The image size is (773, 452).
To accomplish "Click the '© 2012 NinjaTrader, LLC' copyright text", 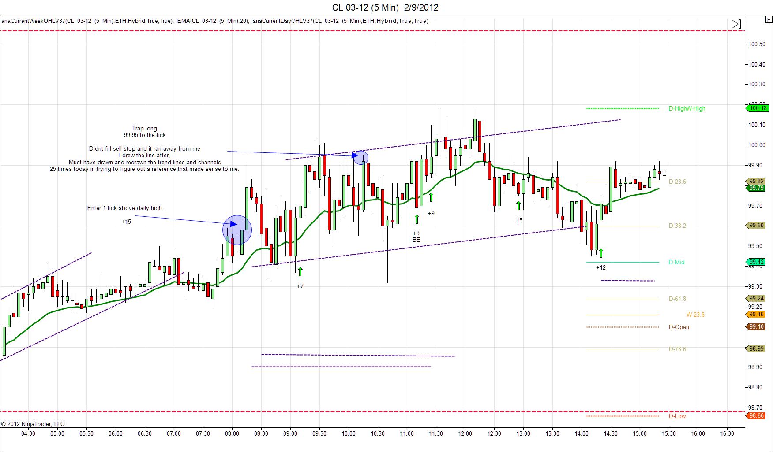I will [33, 424].
